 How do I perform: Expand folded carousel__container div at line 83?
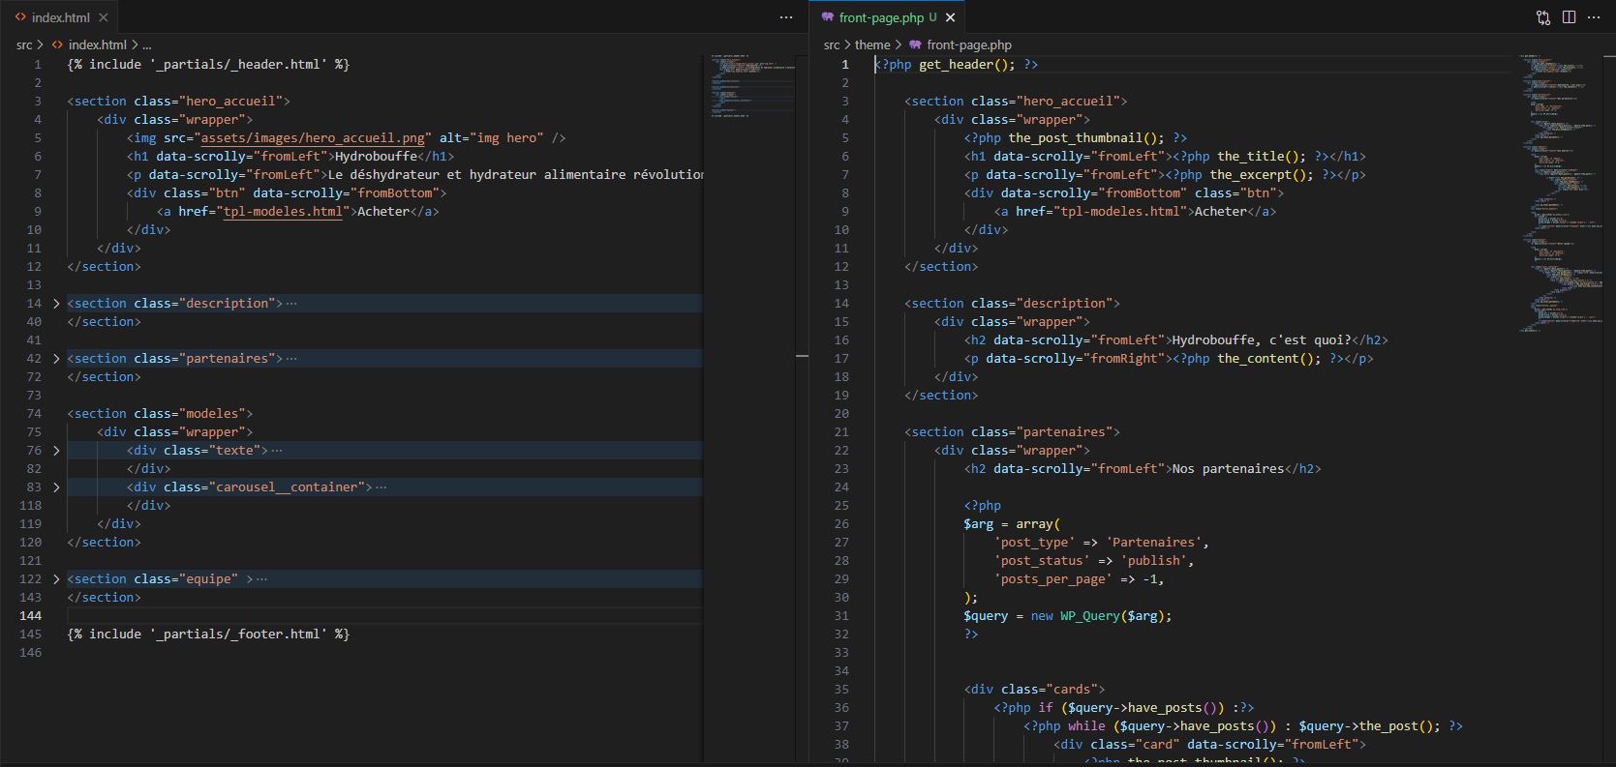pos(56,487)
